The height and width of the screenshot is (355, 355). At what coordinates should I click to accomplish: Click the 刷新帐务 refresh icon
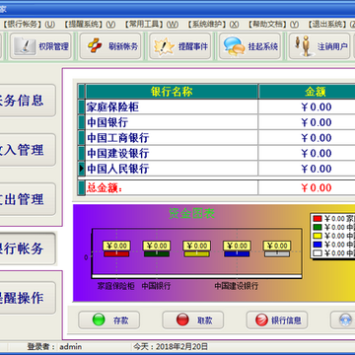[x=95, y=46]
